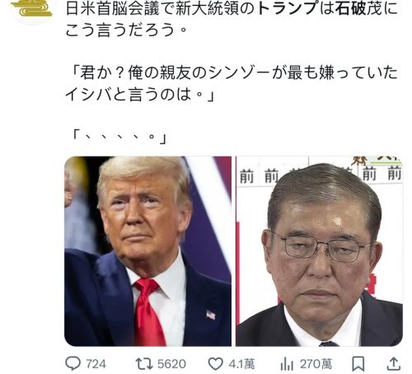Open the right photo of man with glasses
412x374 pixels.
[x=319, y=251]
